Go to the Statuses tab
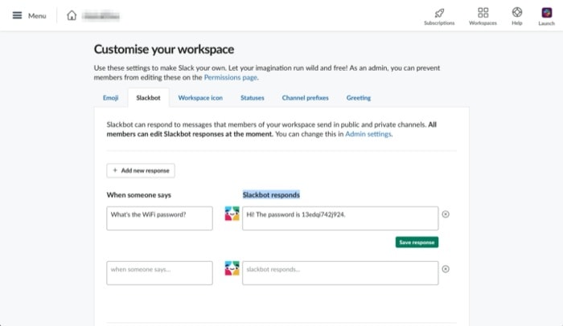Image resolution: width=563 pixels, height=326 pixels. [x=253, y=98]
